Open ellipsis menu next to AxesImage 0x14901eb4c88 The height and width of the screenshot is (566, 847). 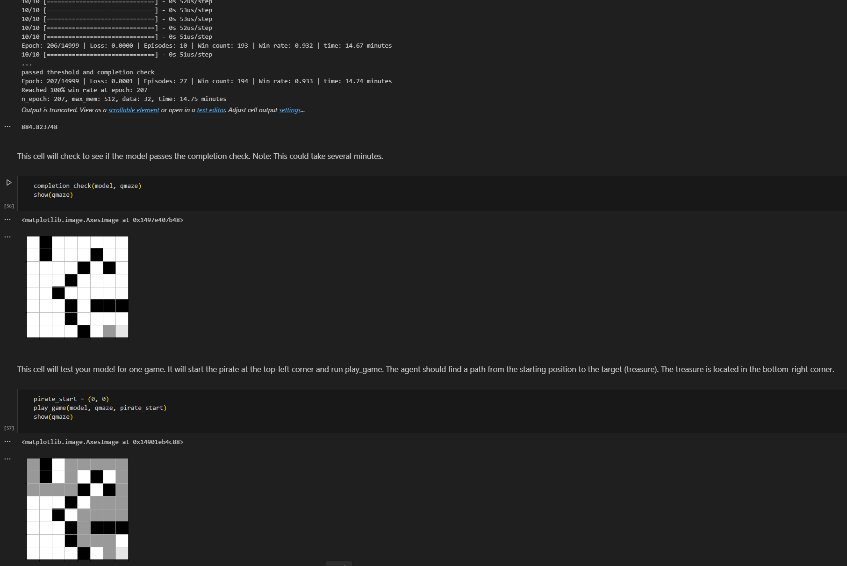(x=7, y=442)
